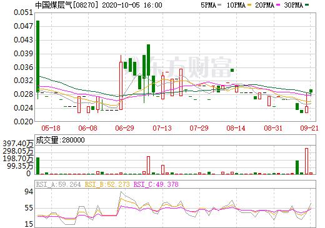
Task: Click the 397.40万 volume axis label
Action: click(18, 144)
